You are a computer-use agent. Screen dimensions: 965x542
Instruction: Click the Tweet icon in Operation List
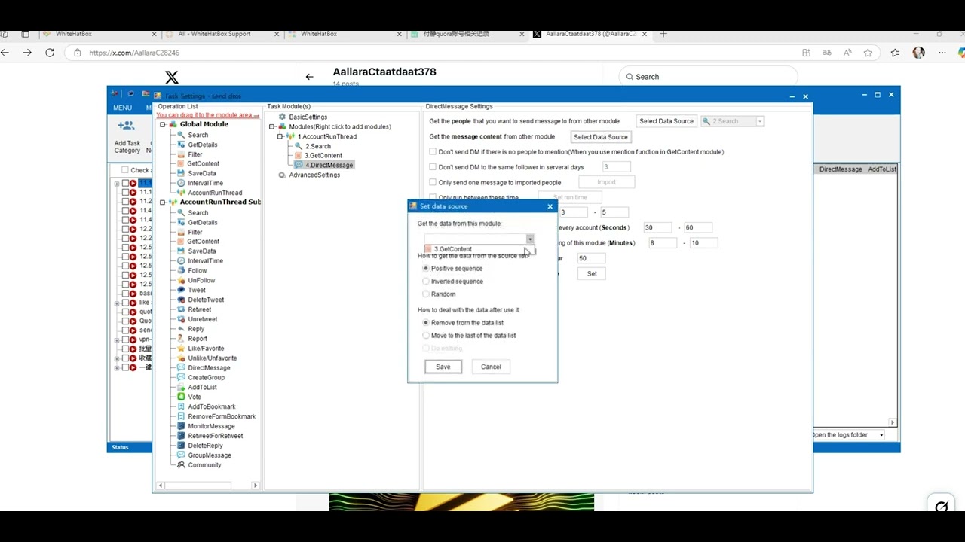181,290
